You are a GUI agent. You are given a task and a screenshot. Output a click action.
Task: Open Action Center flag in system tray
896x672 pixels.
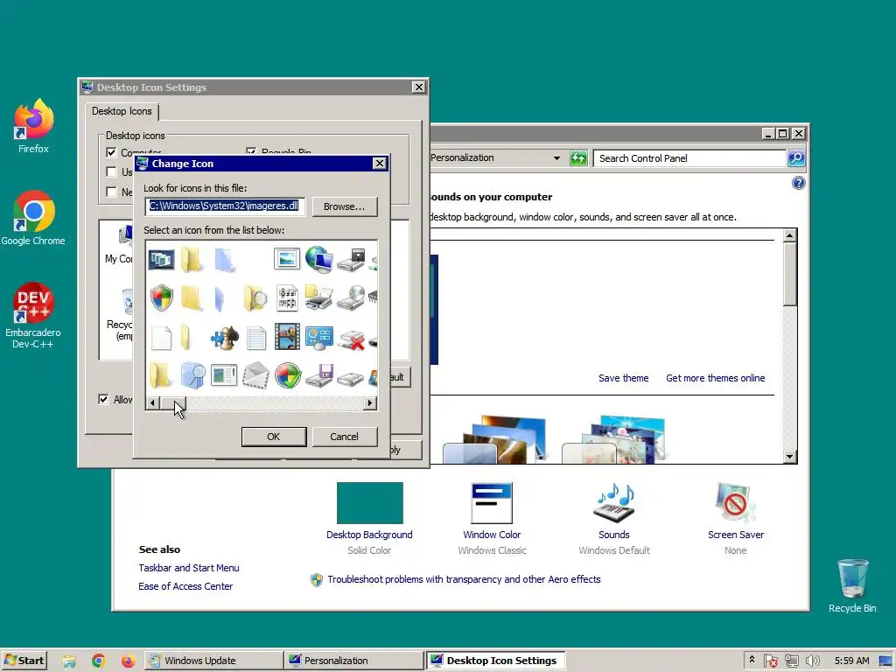pyautogui.click(x=770, y=661)
